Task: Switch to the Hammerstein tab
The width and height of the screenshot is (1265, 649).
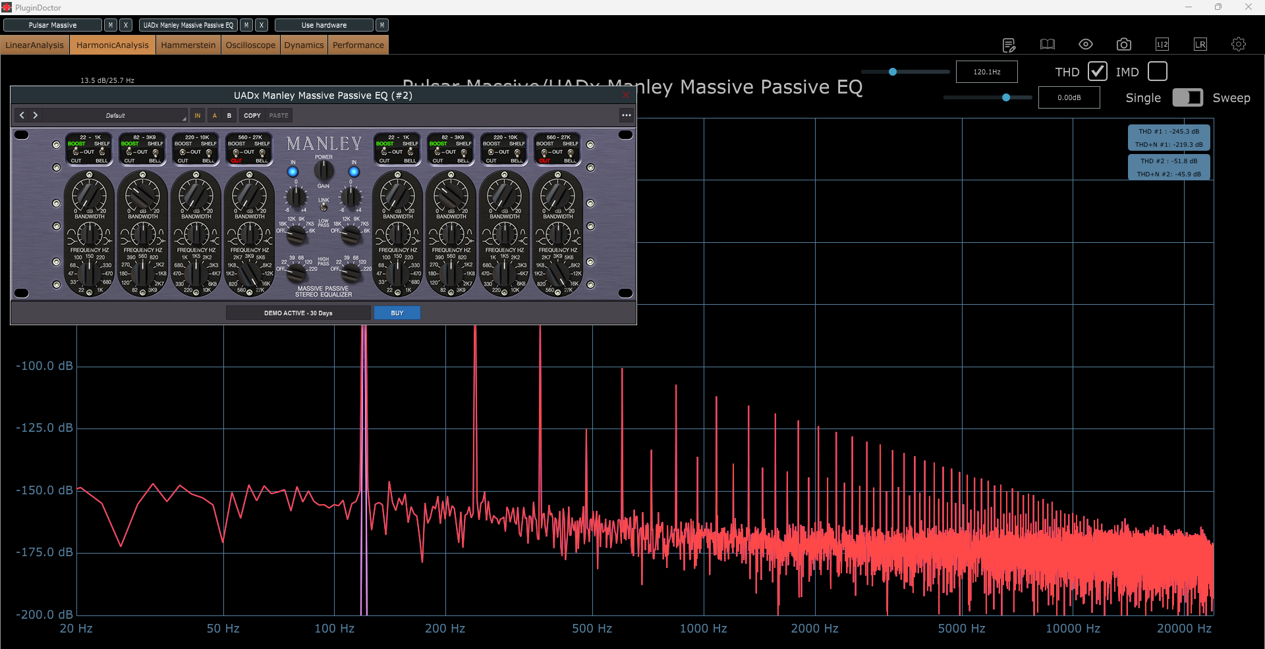Action: coord(188,45)
